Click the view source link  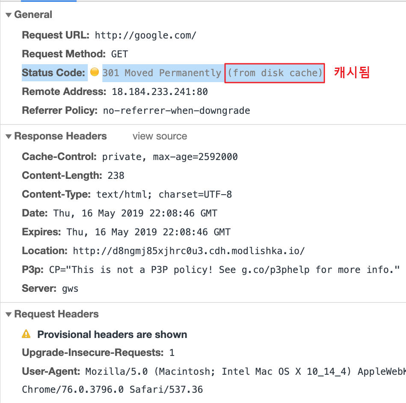pos(160,136)
